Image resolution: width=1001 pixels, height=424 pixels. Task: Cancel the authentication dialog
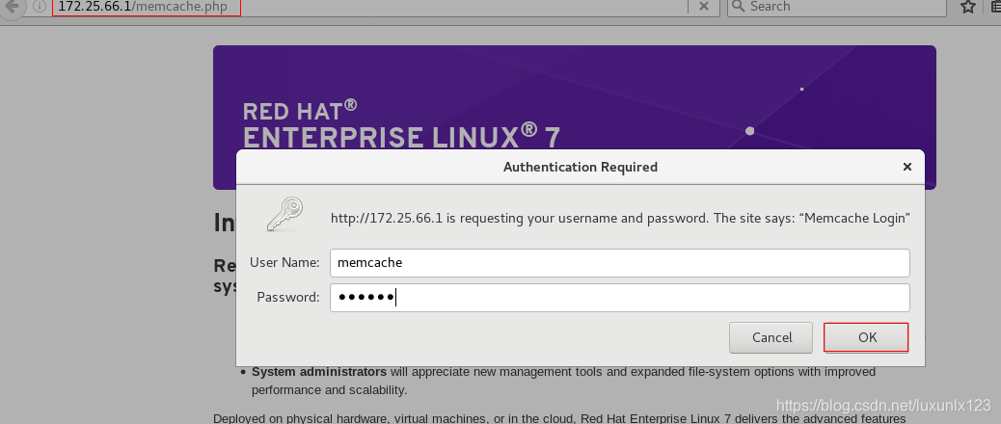coord(771,337)
